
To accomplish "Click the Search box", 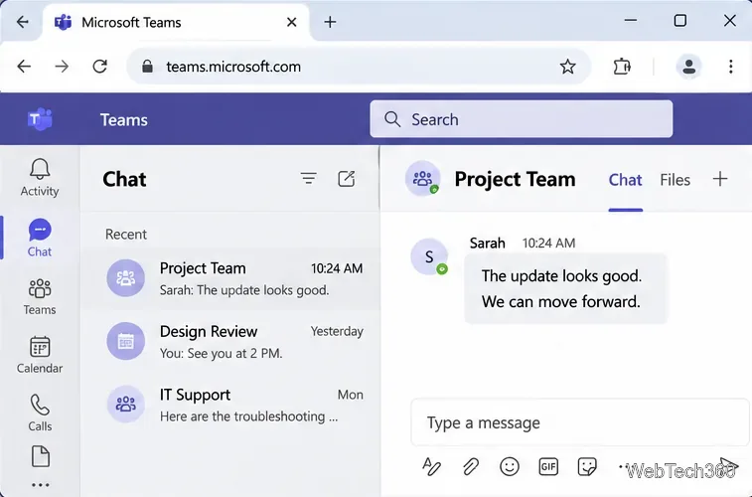I will [521, 119].
